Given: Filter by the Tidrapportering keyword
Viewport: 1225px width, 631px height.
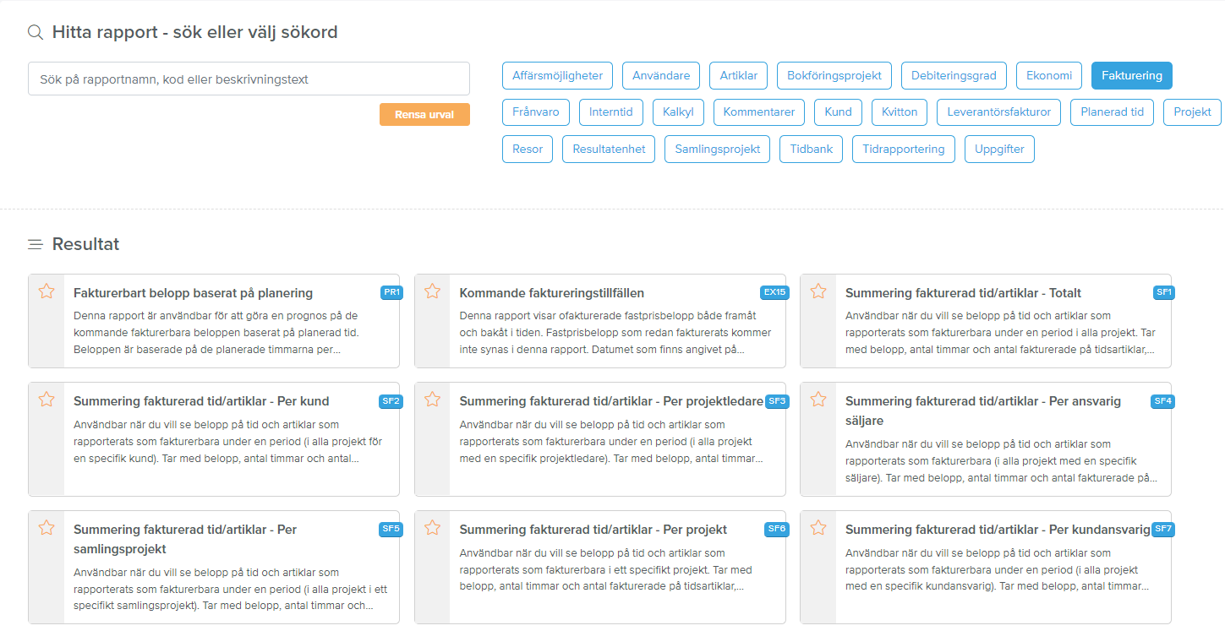Looking at the screenshot, I should (904, 149).
